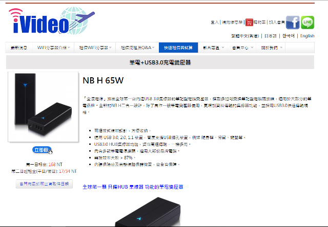Open the highlighted blue quick rental tab
Screen dimensions: 328x227
point(178,48)
